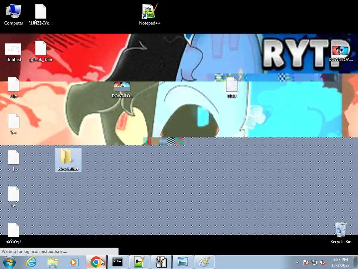Switch to the paint bucket and brushes taskbar app

161,262
